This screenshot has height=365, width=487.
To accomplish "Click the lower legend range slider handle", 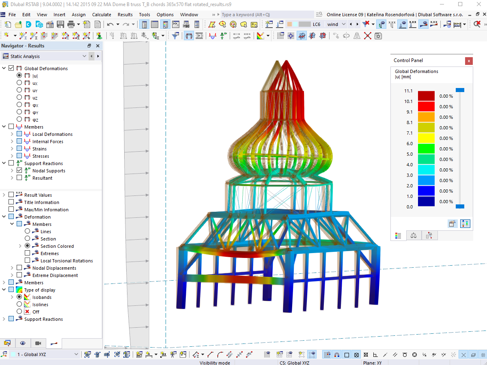I will coord(460,206).
